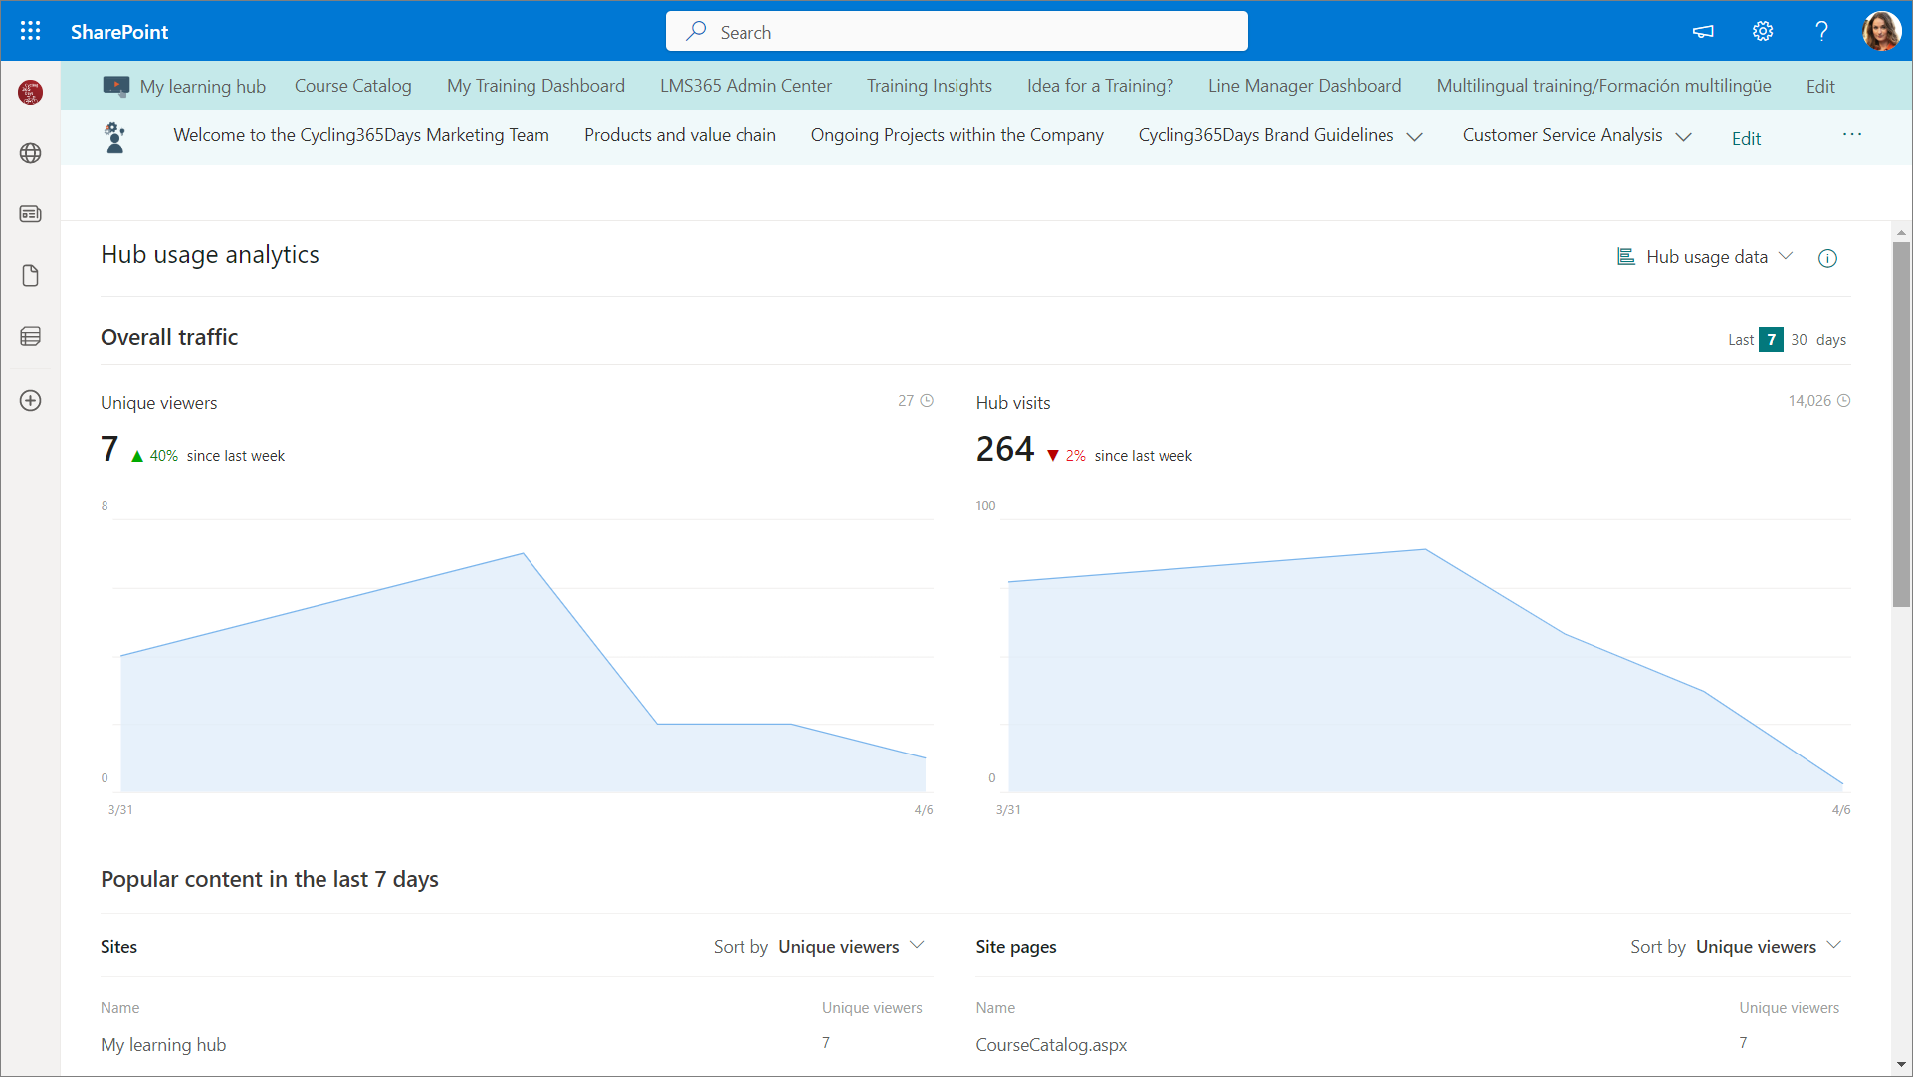Select the Last 7 days view

point(1771,340)
